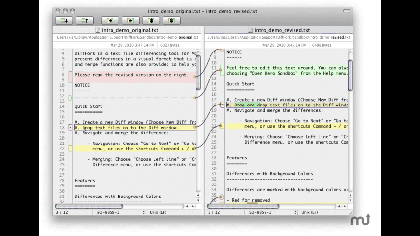Viewport: 420px width, 236px height.
Task: Click the Go to Next difference toolbar icon
Action: [64, 20]
